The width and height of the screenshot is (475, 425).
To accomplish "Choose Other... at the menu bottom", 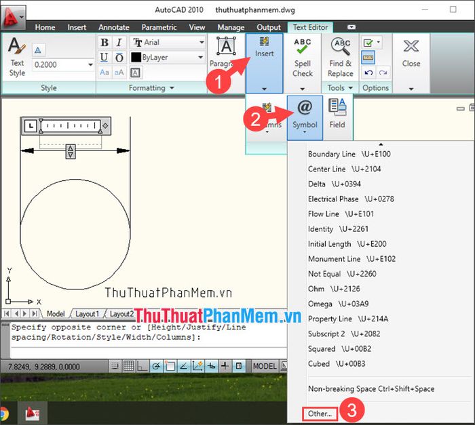I will [x=320, y=413].
